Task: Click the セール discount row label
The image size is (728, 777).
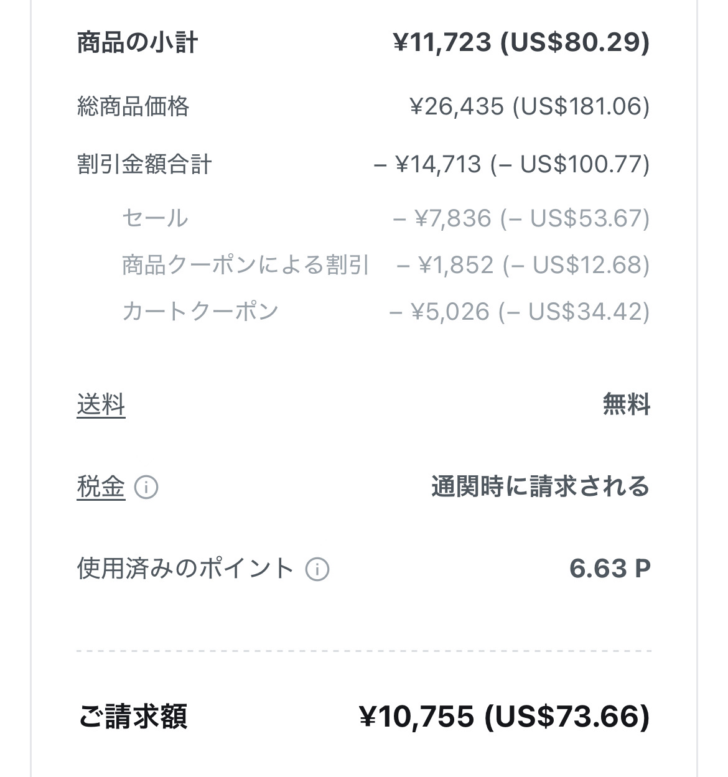Action: 155,218
